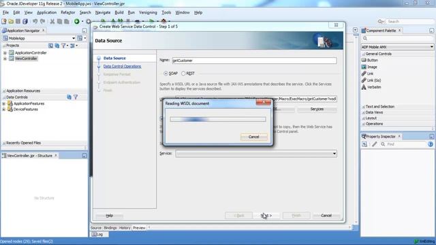The height and width of the screenshot is (245, 436).
Task: Open the Log tab
Action: click(x=99, y=234)
